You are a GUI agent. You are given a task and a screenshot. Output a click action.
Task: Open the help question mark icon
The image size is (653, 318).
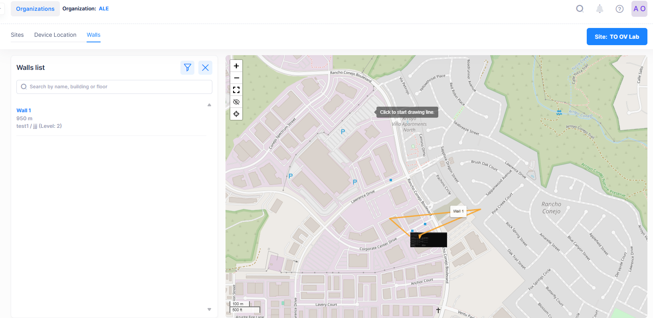coord(619,9)
